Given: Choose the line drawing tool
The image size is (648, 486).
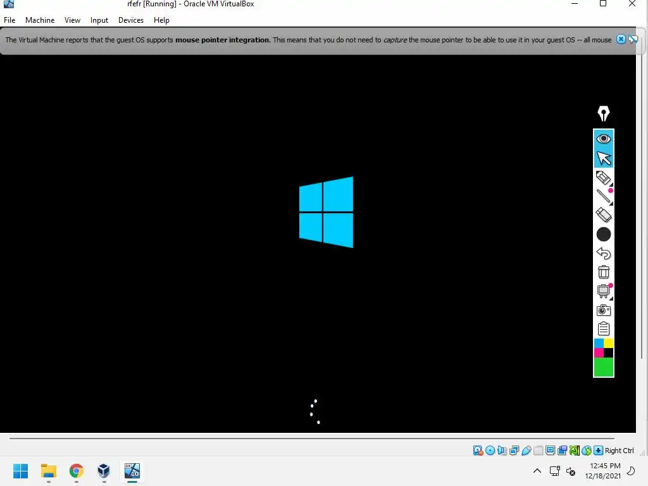Looking at the screenshot, I should 603,196.
